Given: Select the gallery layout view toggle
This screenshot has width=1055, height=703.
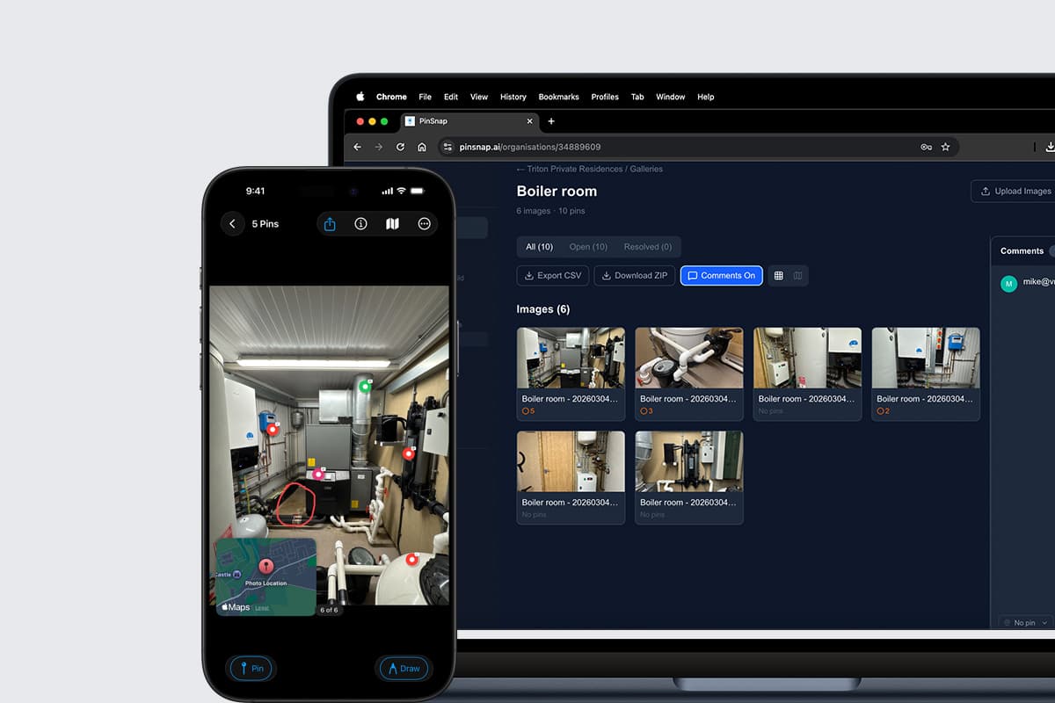Looking at the screenshot, I should [797, 275].
